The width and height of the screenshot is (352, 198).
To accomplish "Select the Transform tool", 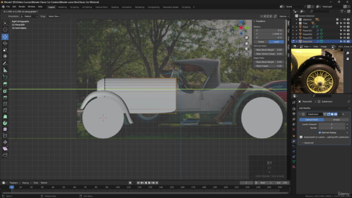I will tap(5, 56).
